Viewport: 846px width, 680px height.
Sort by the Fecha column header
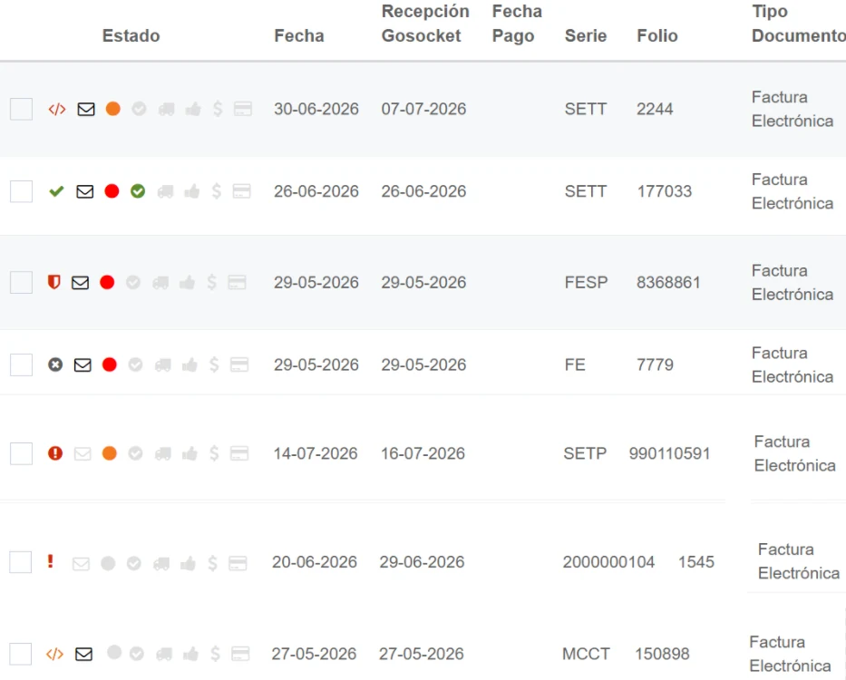coord(299,35)
